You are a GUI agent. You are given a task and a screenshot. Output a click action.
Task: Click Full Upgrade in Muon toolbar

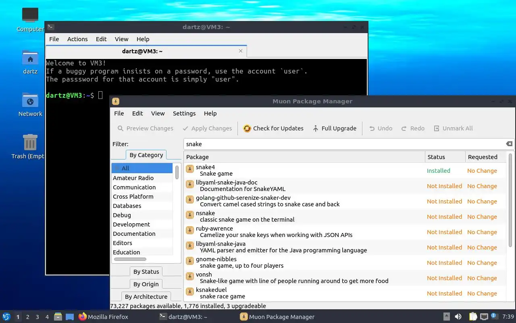click(335, 128)
